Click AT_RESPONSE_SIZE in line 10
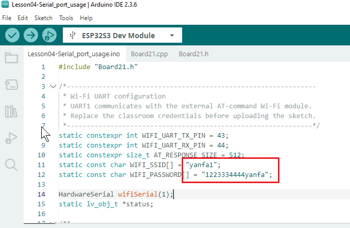Image resolution: width=350 pixels, height=228 pixels. pyautogui.click(x=185, y=155)
